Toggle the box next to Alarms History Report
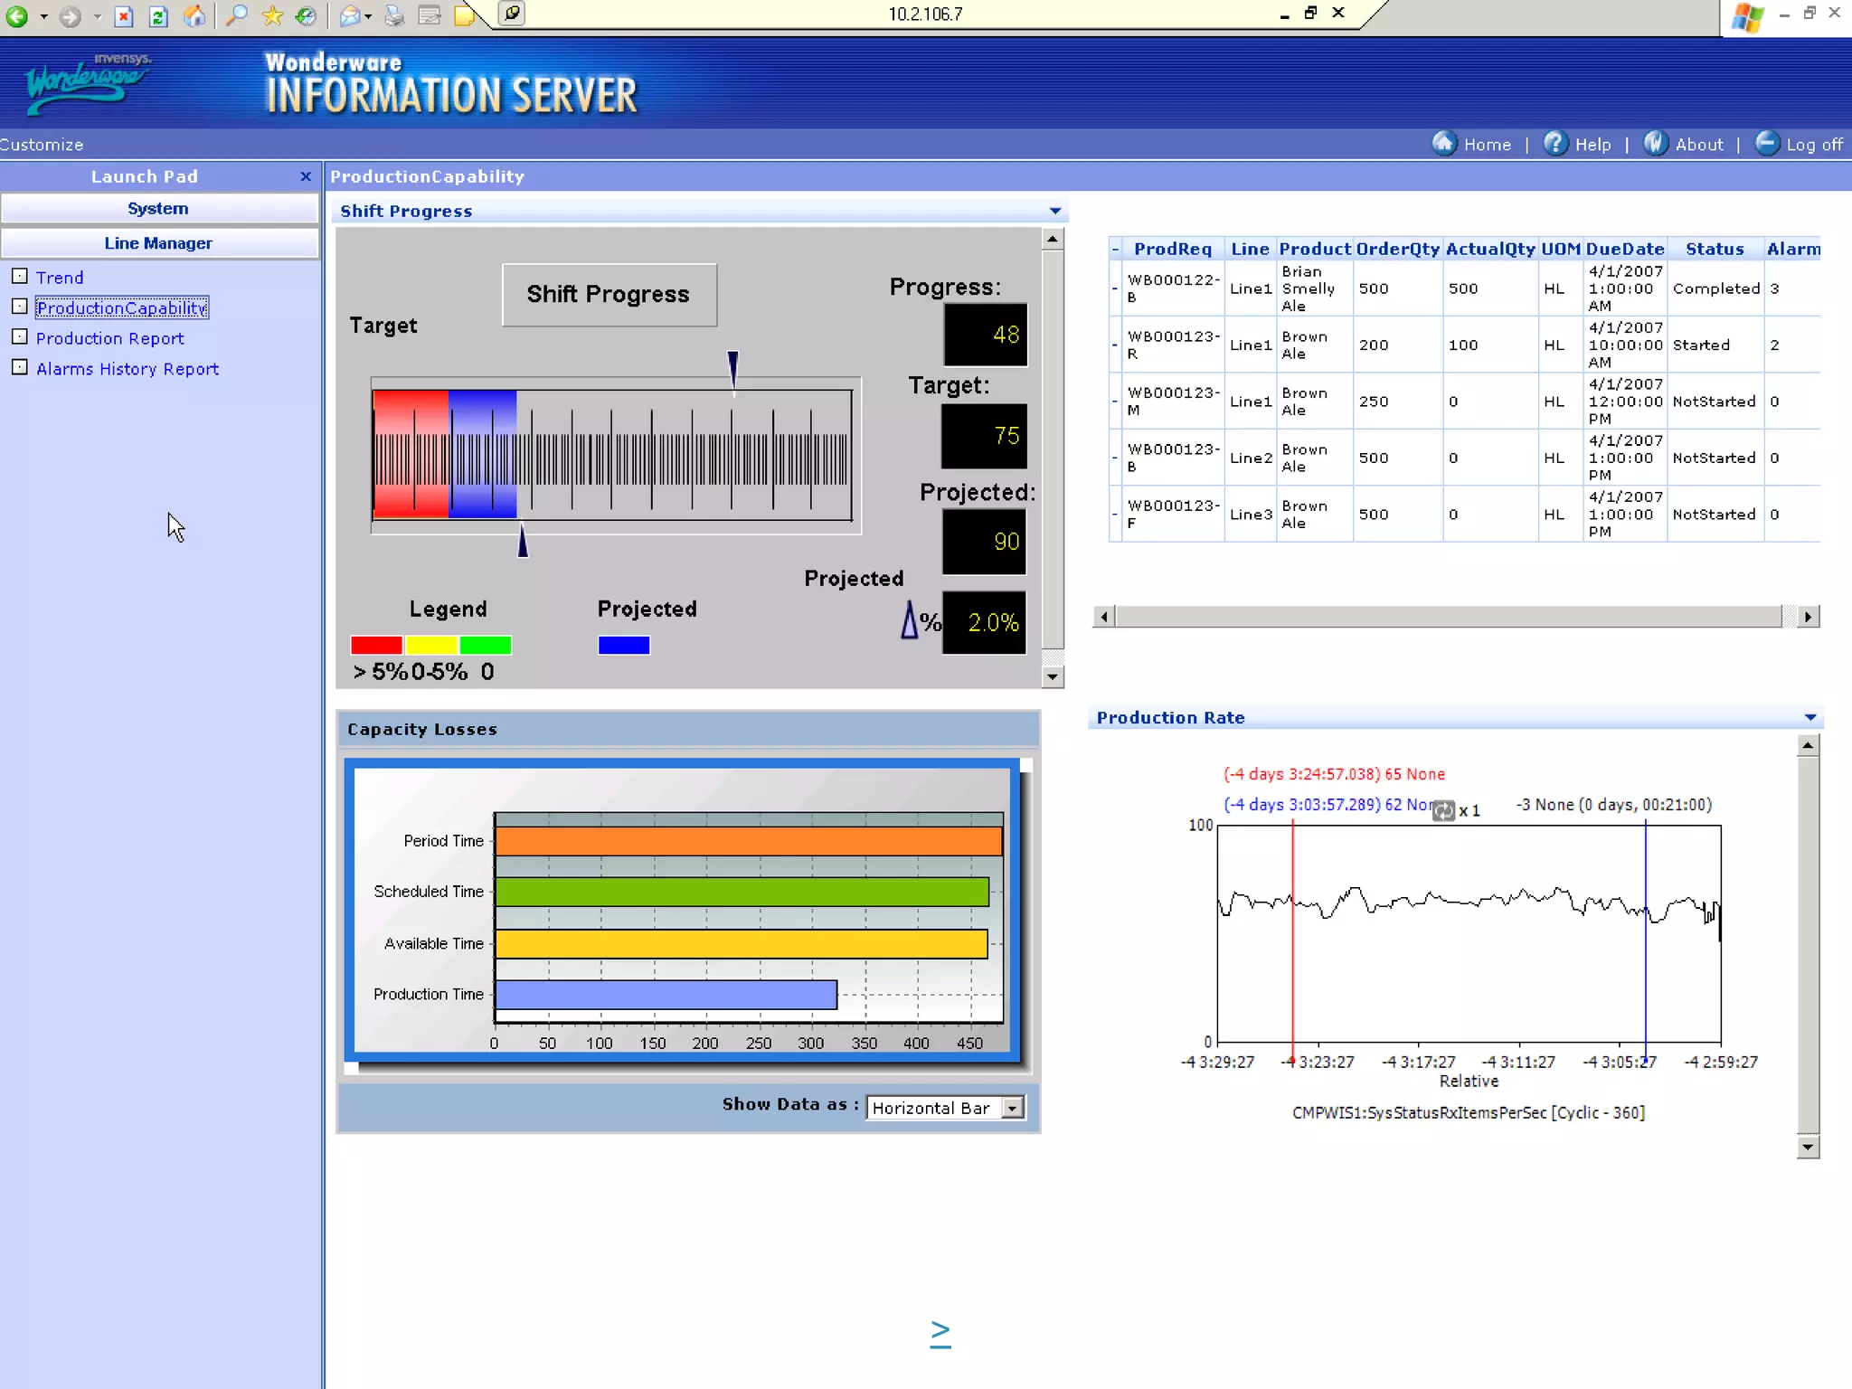1852x1389 pixels. 20,367
